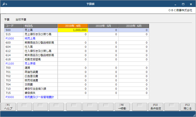Close the 予算額 window with X
The width and height of the screenshot is (196, 117).
pos(191,4)
